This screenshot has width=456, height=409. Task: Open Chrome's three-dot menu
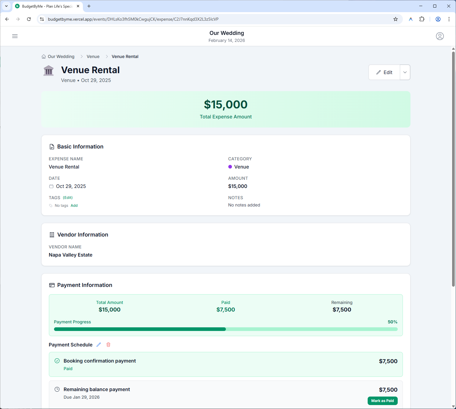pyautogui.click(x=449, y=19)
